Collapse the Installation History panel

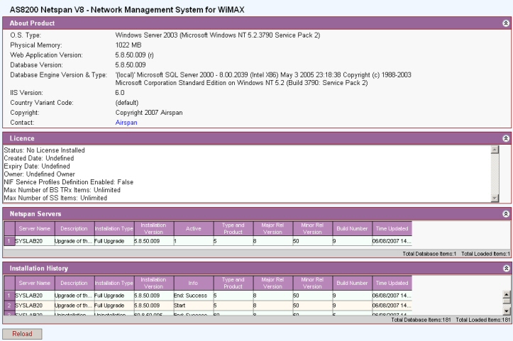click(x=505, y=269)
